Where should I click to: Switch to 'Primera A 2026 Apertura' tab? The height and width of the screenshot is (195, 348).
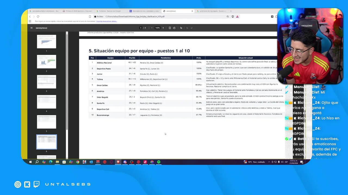pyautogui.click(x=77, y=11)
